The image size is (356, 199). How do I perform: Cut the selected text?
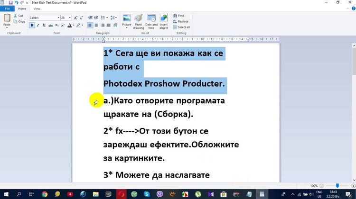point(18,16)
